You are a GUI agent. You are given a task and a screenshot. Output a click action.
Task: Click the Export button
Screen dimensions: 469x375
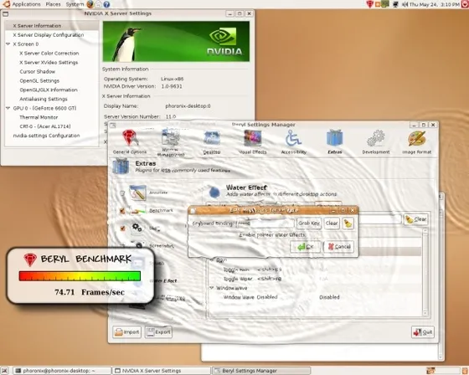pos(158,332)
